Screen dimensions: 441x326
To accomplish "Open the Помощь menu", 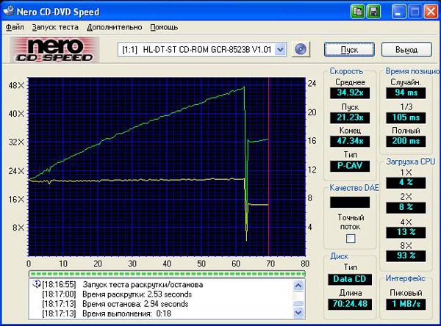I will (x=163, y=27).
